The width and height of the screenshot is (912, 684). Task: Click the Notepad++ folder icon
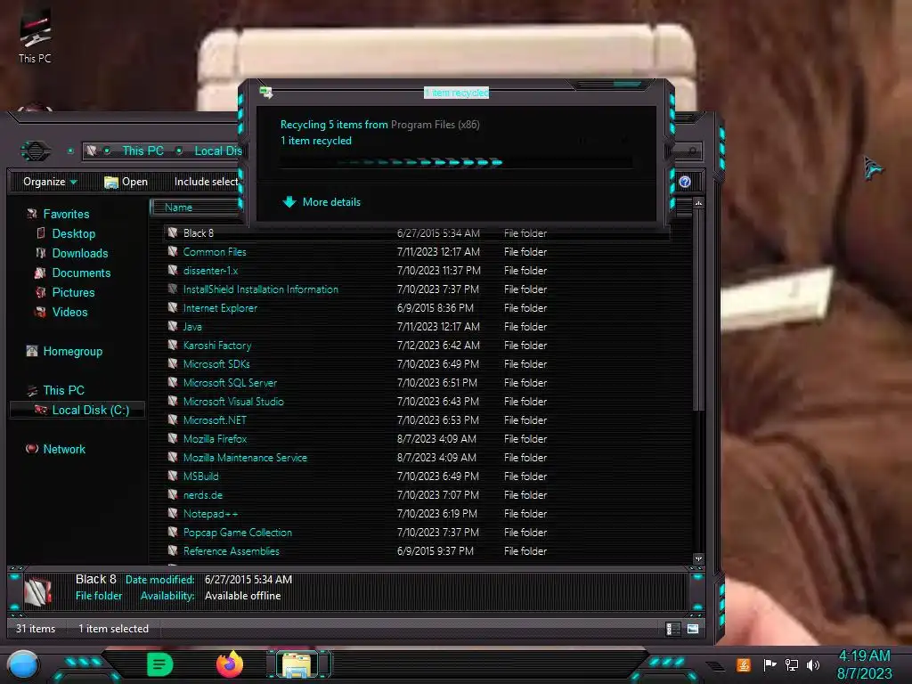(x=173, y=514)
